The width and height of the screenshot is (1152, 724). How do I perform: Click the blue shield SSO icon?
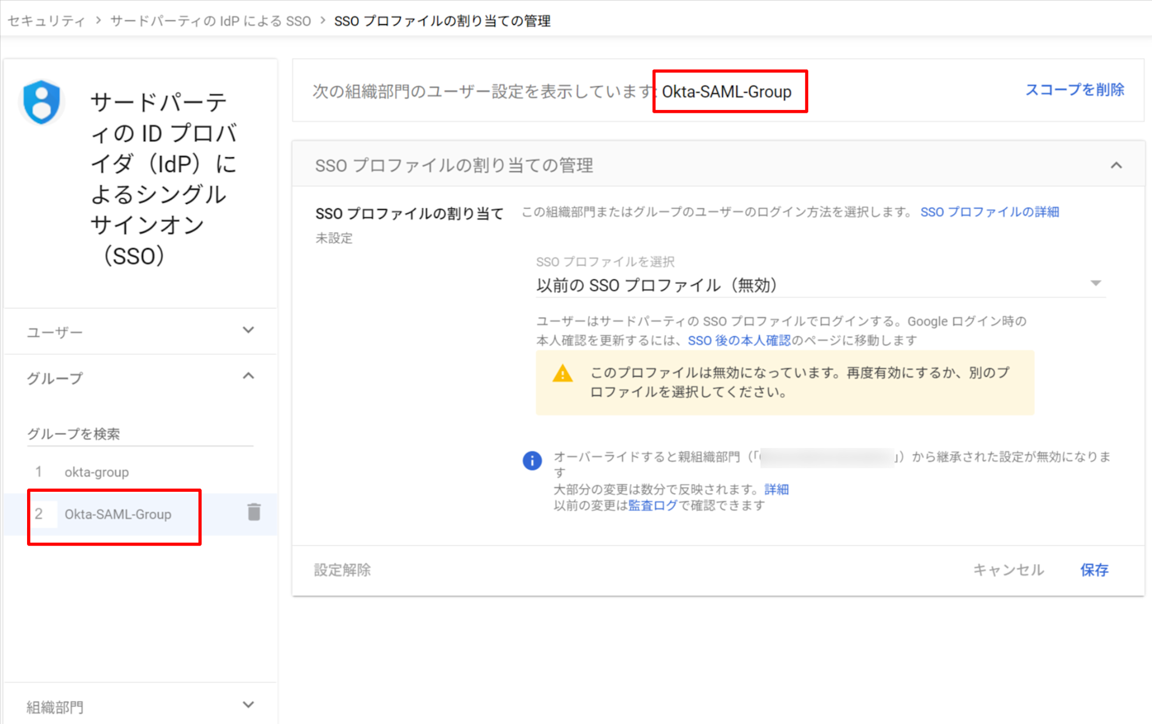pos(41,103)
